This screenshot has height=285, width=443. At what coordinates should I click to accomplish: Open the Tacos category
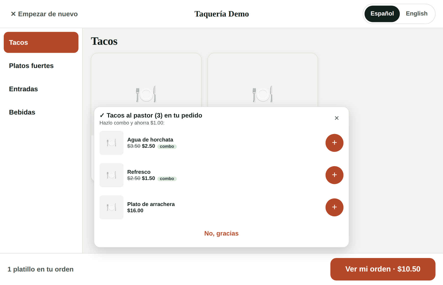click(41, 42)
